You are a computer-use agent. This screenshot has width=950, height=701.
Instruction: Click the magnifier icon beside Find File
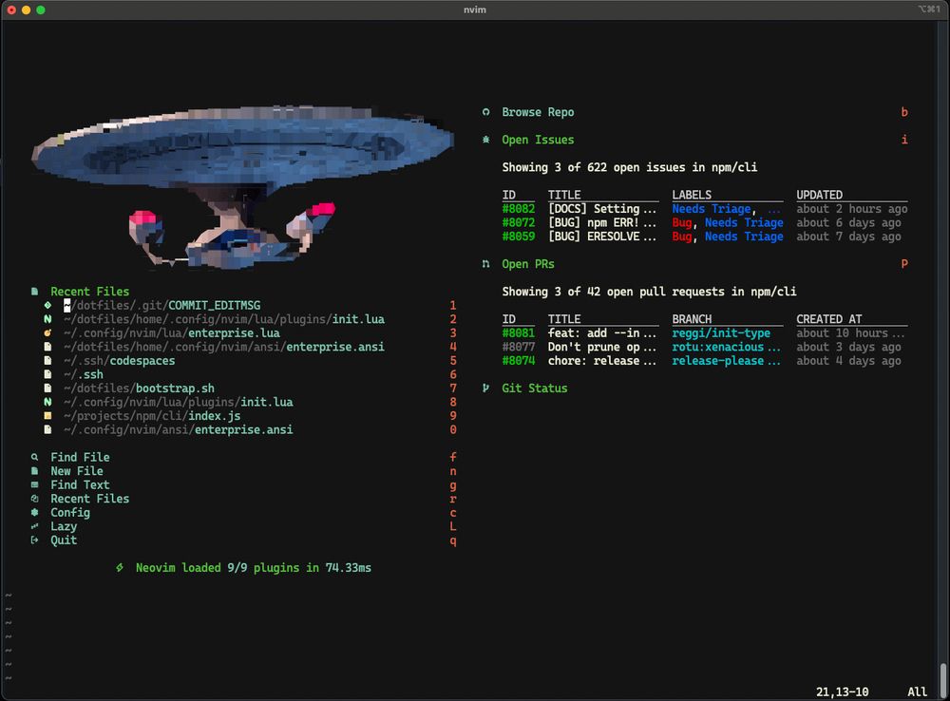point(34,458)
